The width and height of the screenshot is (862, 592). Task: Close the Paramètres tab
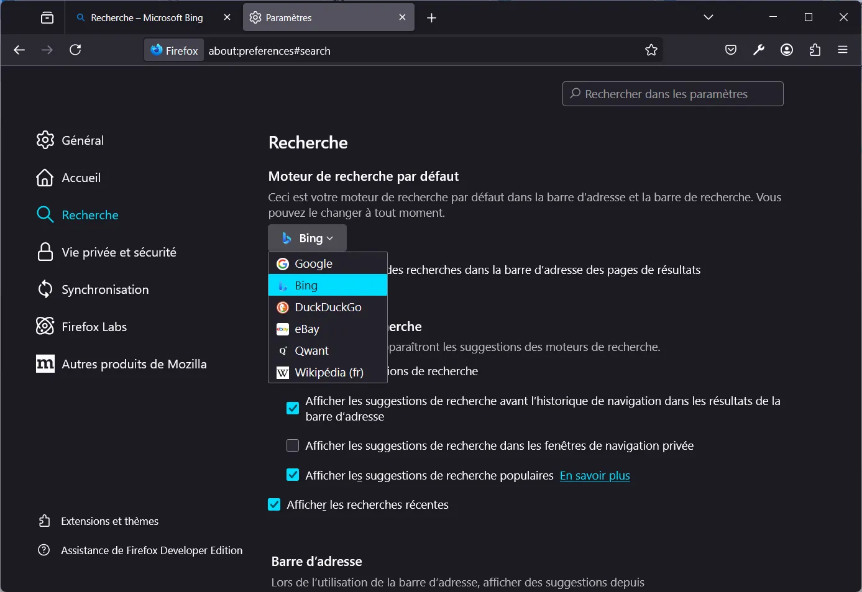coord(402,17)
